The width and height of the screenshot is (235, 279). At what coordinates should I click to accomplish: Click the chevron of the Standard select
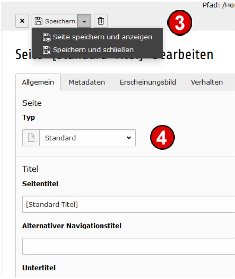click(129, 138)
